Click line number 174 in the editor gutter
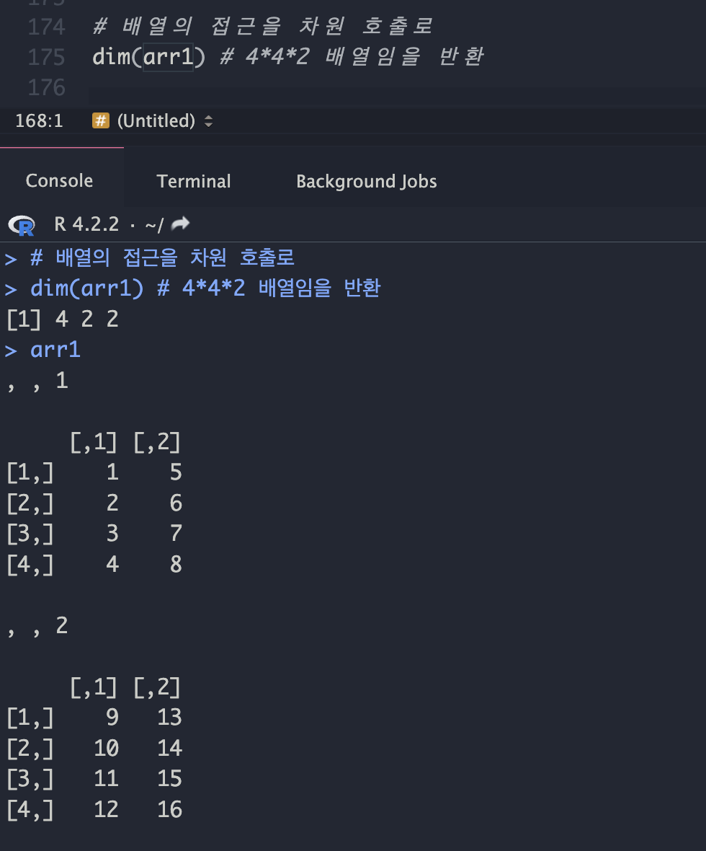This screenshot has height=851, width=706. click(x=47, y=27)
